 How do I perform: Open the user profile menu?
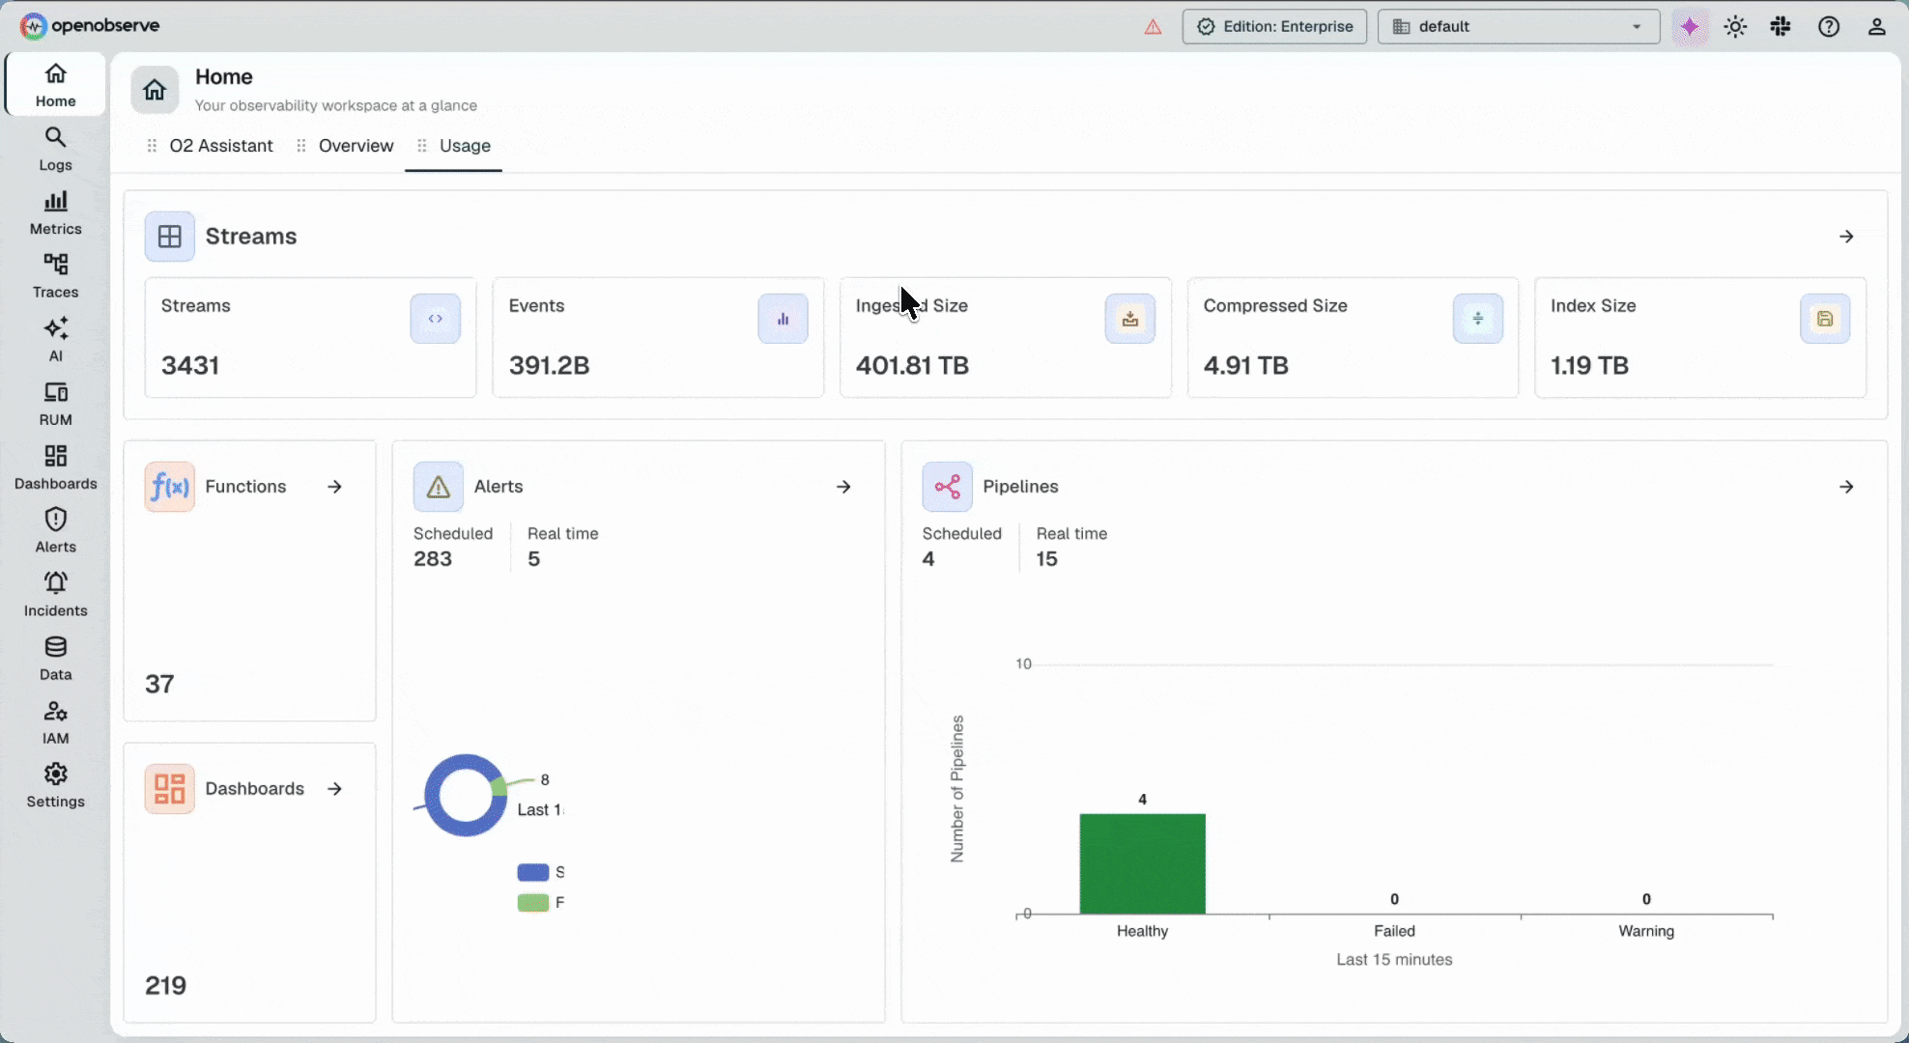coord(1876,27)
